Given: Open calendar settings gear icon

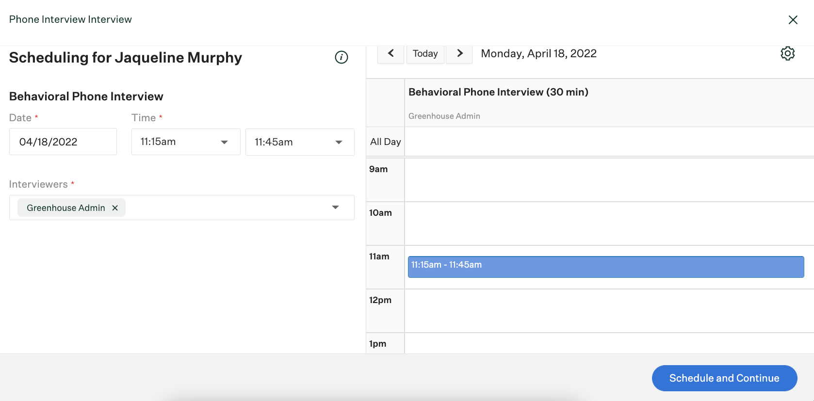Looking at the screenshot, I should (787, 53).
